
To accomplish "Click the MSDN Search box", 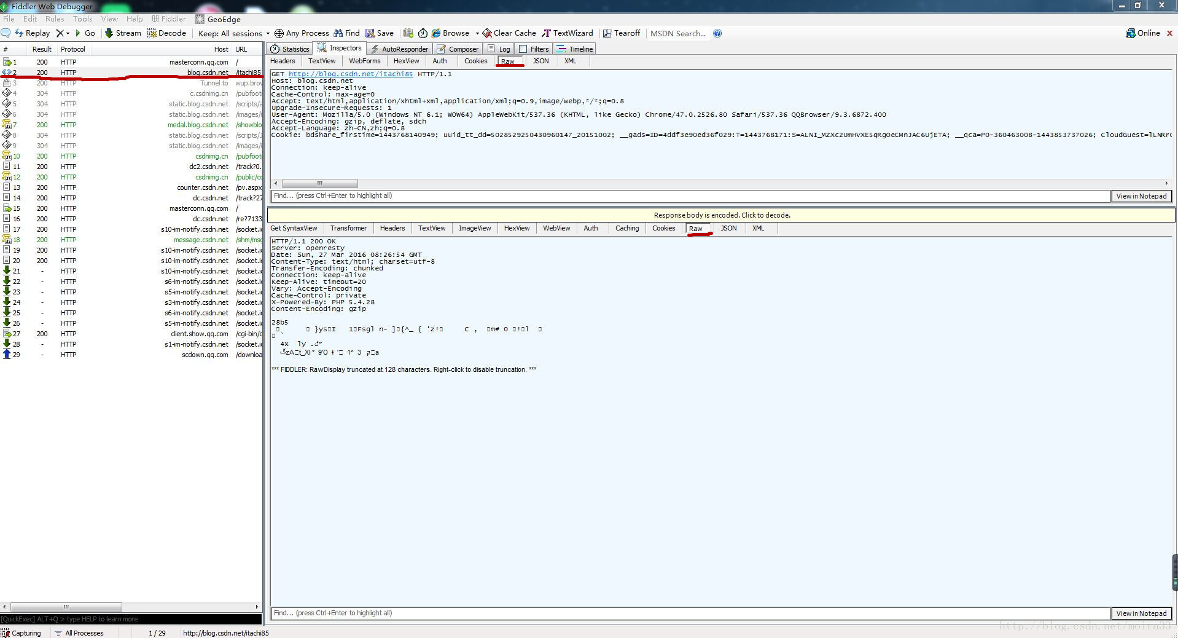I will click(x=678, y=33).
